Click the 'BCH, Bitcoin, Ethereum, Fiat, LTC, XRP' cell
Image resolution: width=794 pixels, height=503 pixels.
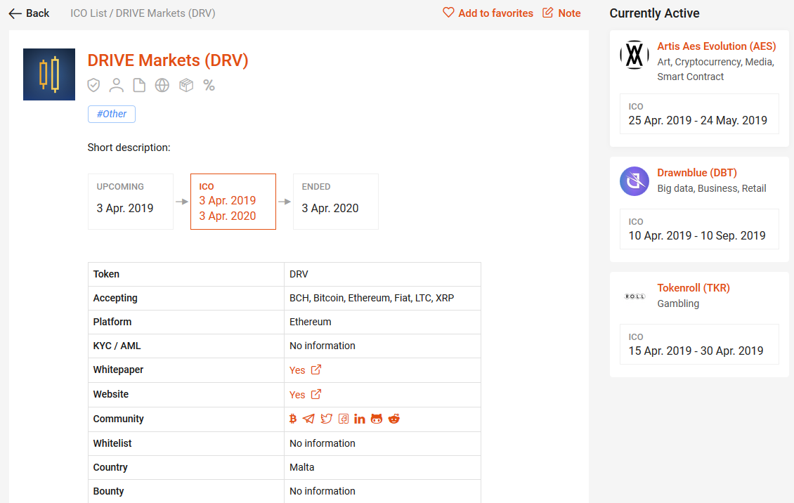(382, 298)
